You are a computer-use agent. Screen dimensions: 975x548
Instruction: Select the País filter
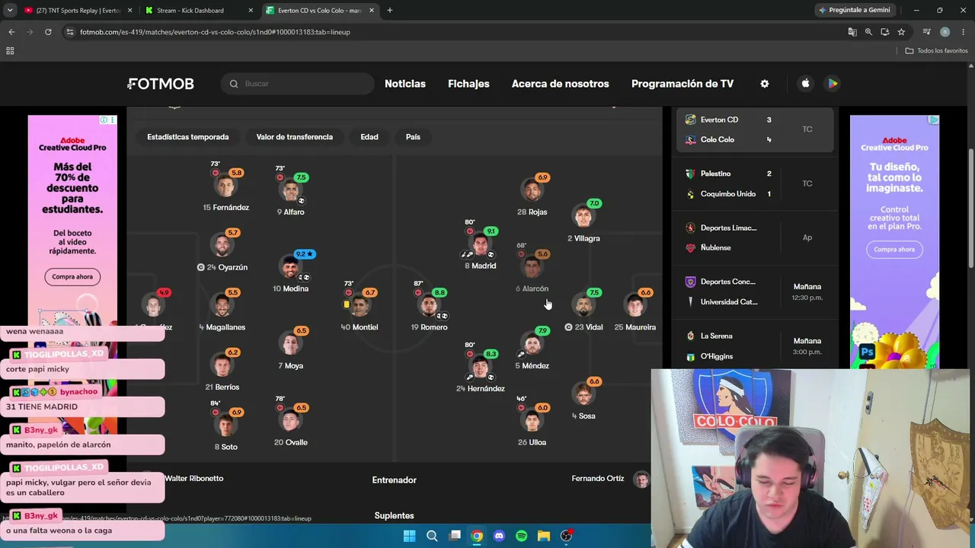tap(413, 137)
